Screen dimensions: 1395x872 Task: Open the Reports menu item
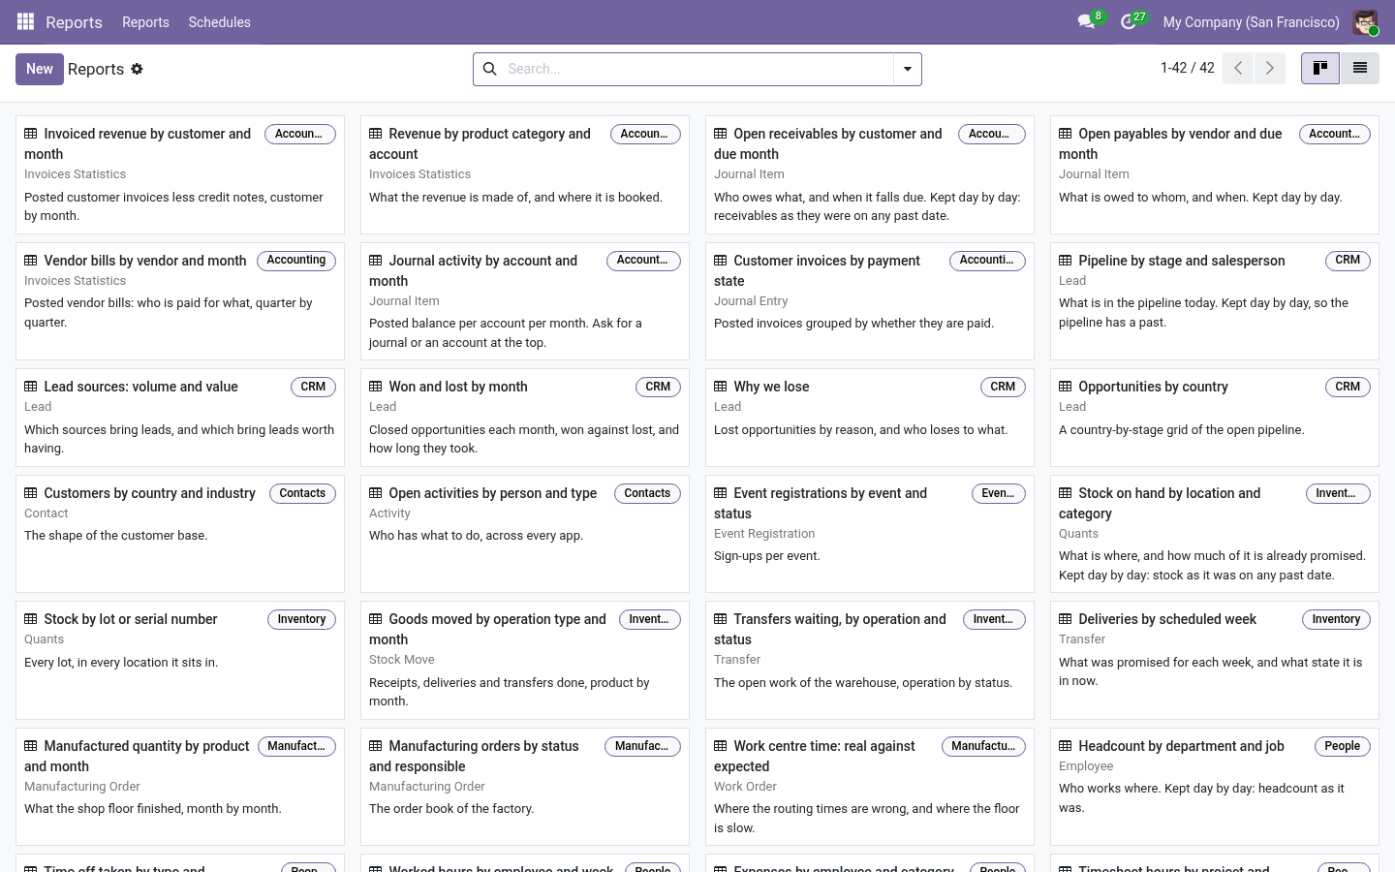[x=145, y=22]
